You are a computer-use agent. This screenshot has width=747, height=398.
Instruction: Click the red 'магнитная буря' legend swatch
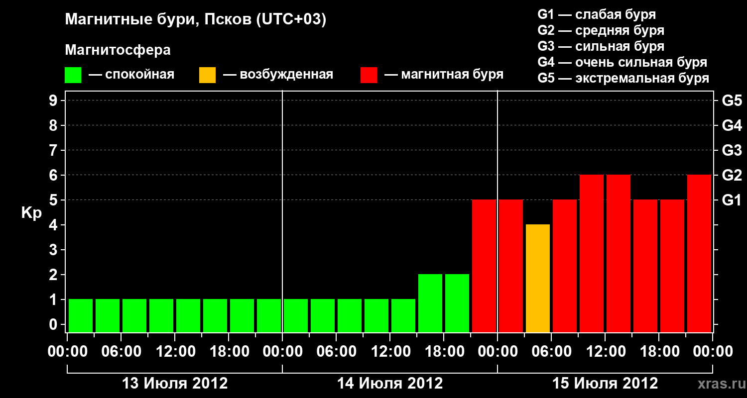[x=369, y=75]
